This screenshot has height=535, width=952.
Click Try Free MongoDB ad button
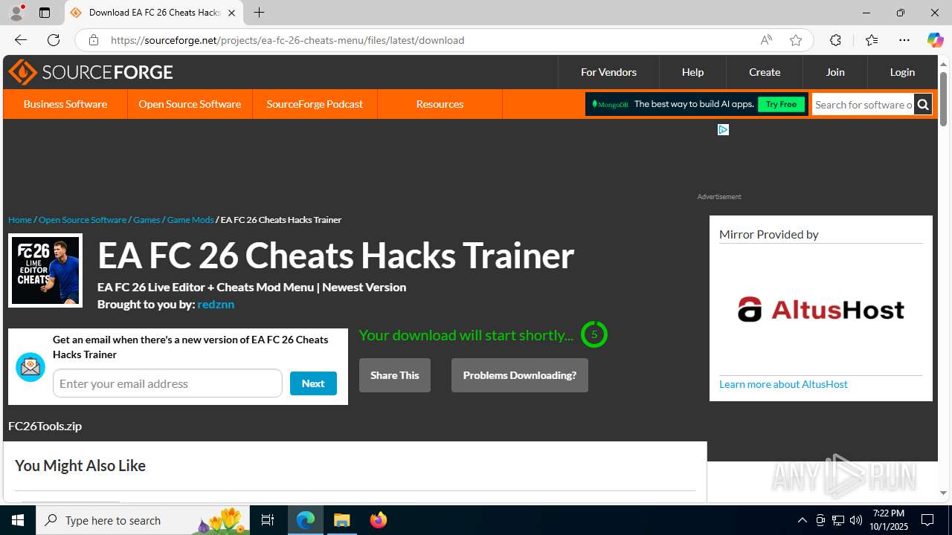[x=781, y=104]
